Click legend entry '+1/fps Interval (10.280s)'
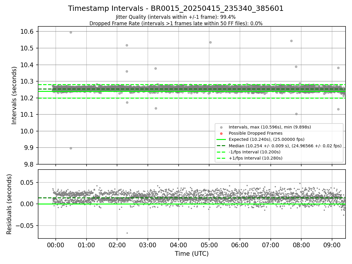The width and height of the screenshot is (352, 264). 255,158
